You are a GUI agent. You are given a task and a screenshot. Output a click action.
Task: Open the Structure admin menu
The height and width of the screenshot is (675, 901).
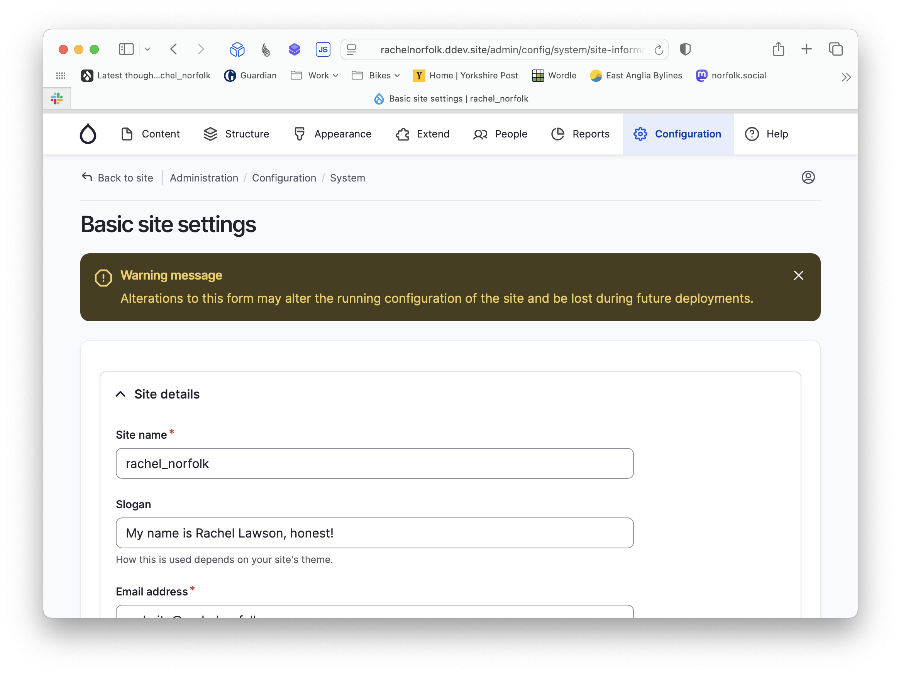coord(236,134)
